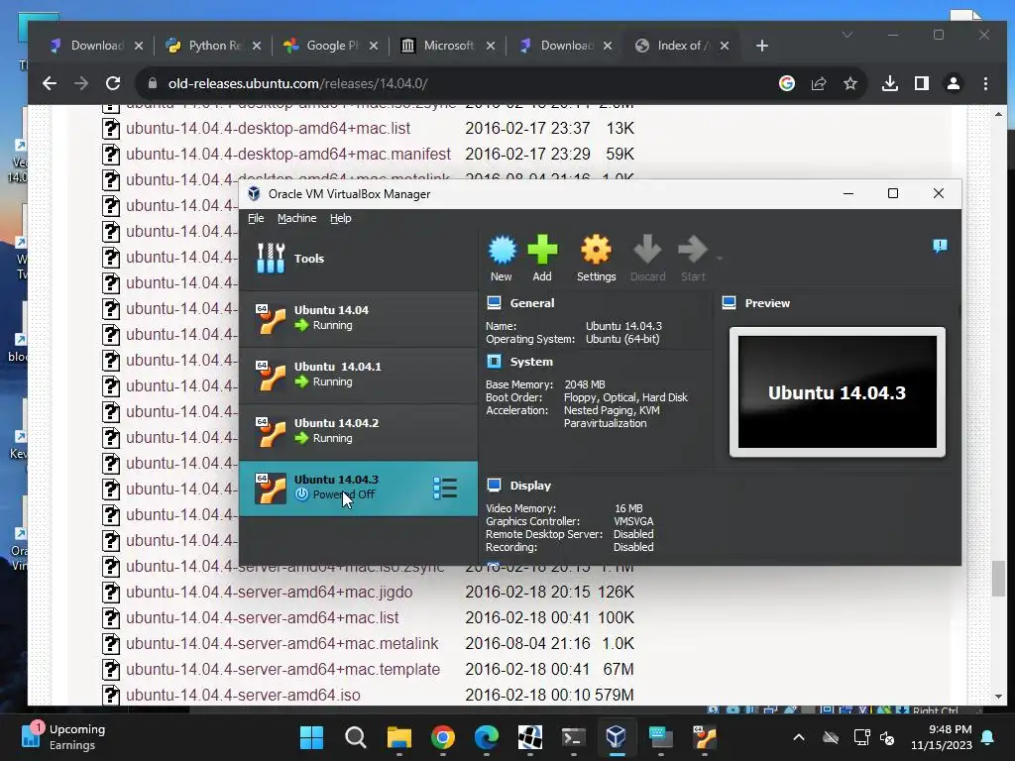Close the Index of browser tab

725,46
